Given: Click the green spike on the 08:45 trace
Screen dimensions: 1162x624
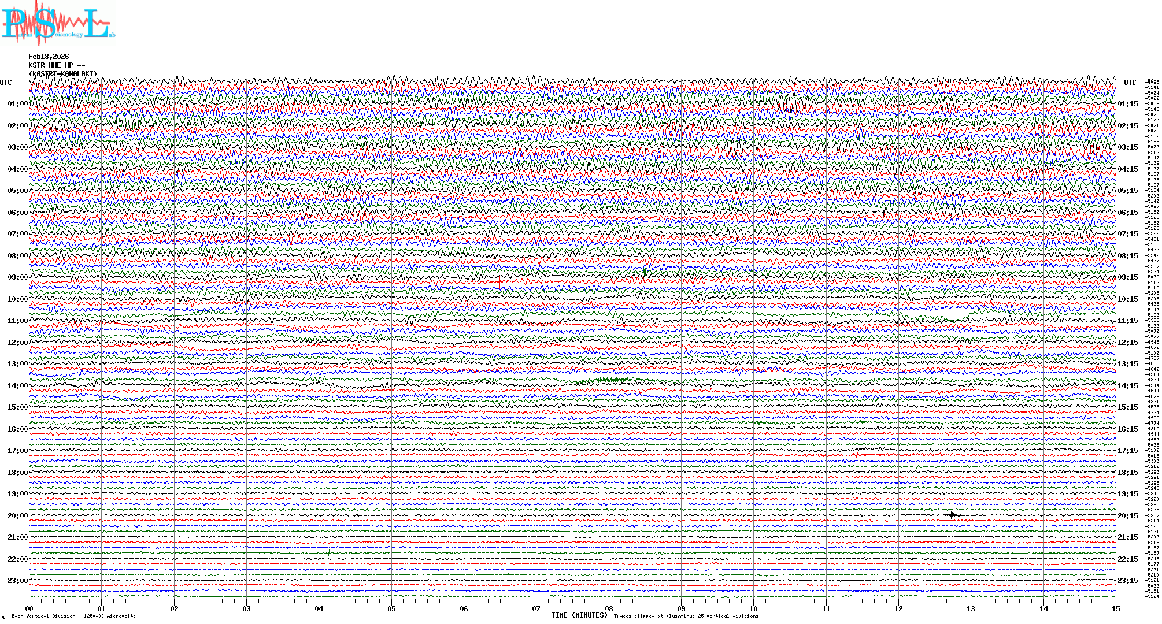Looking at the screenshot, I should 645,272.
